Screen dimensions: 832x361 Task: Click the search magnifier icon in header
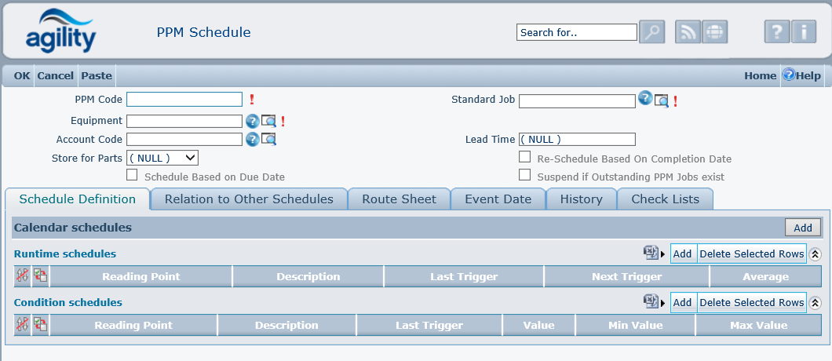tap(652, 32)
